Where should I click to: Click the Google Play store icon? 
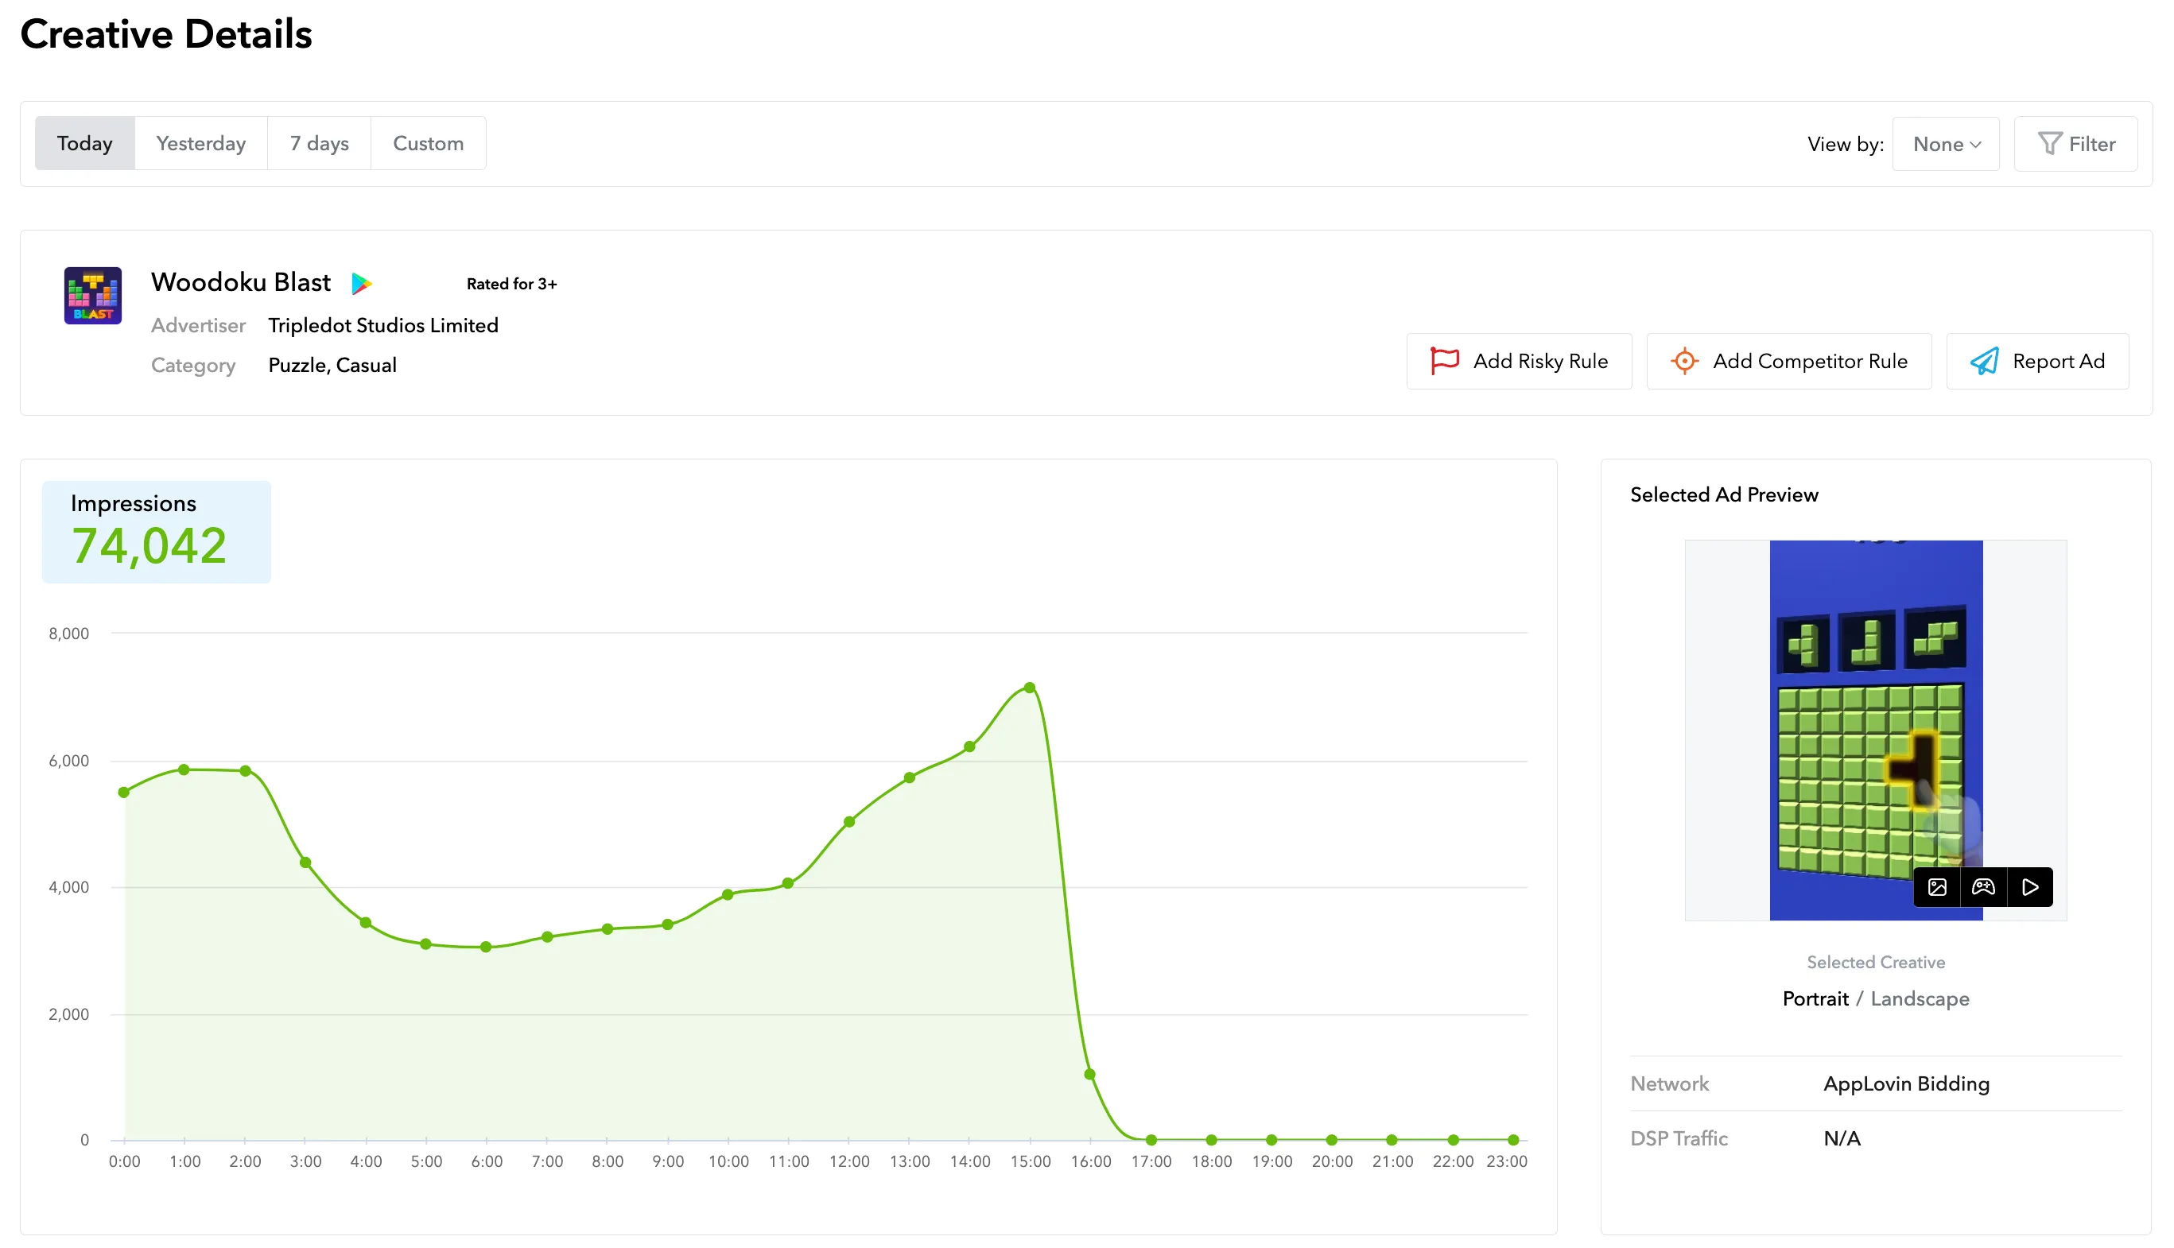pyautogui.click(x=362, y=284)
